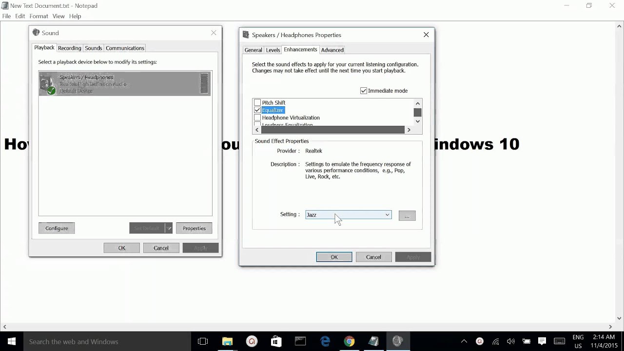
Task: Enable the Headphone Virtualization checkbox
Action: coord(257,117)
